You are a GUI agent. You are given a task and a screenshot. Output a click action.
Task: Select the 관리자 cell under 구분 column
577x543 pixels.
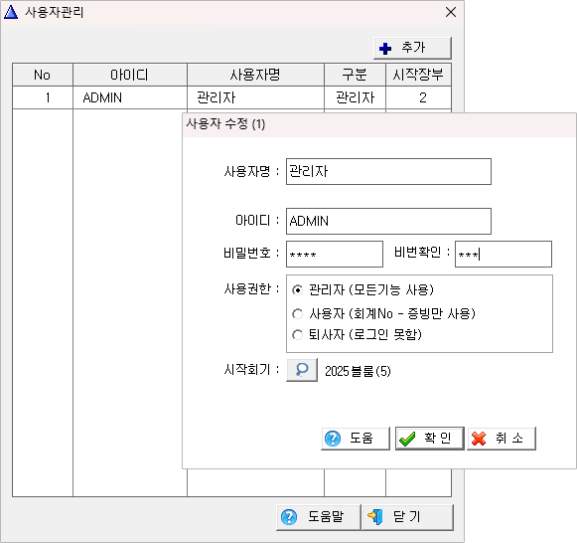355,98
